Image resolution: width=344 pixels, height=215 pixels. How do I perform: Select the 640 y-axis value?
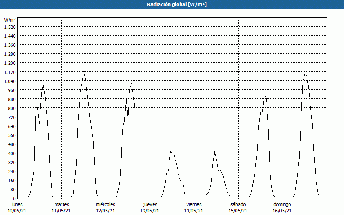(x=12, y=126)
